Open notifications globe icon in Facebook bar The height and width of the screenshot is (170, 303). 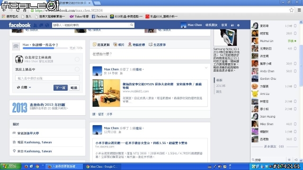[47, 25]
